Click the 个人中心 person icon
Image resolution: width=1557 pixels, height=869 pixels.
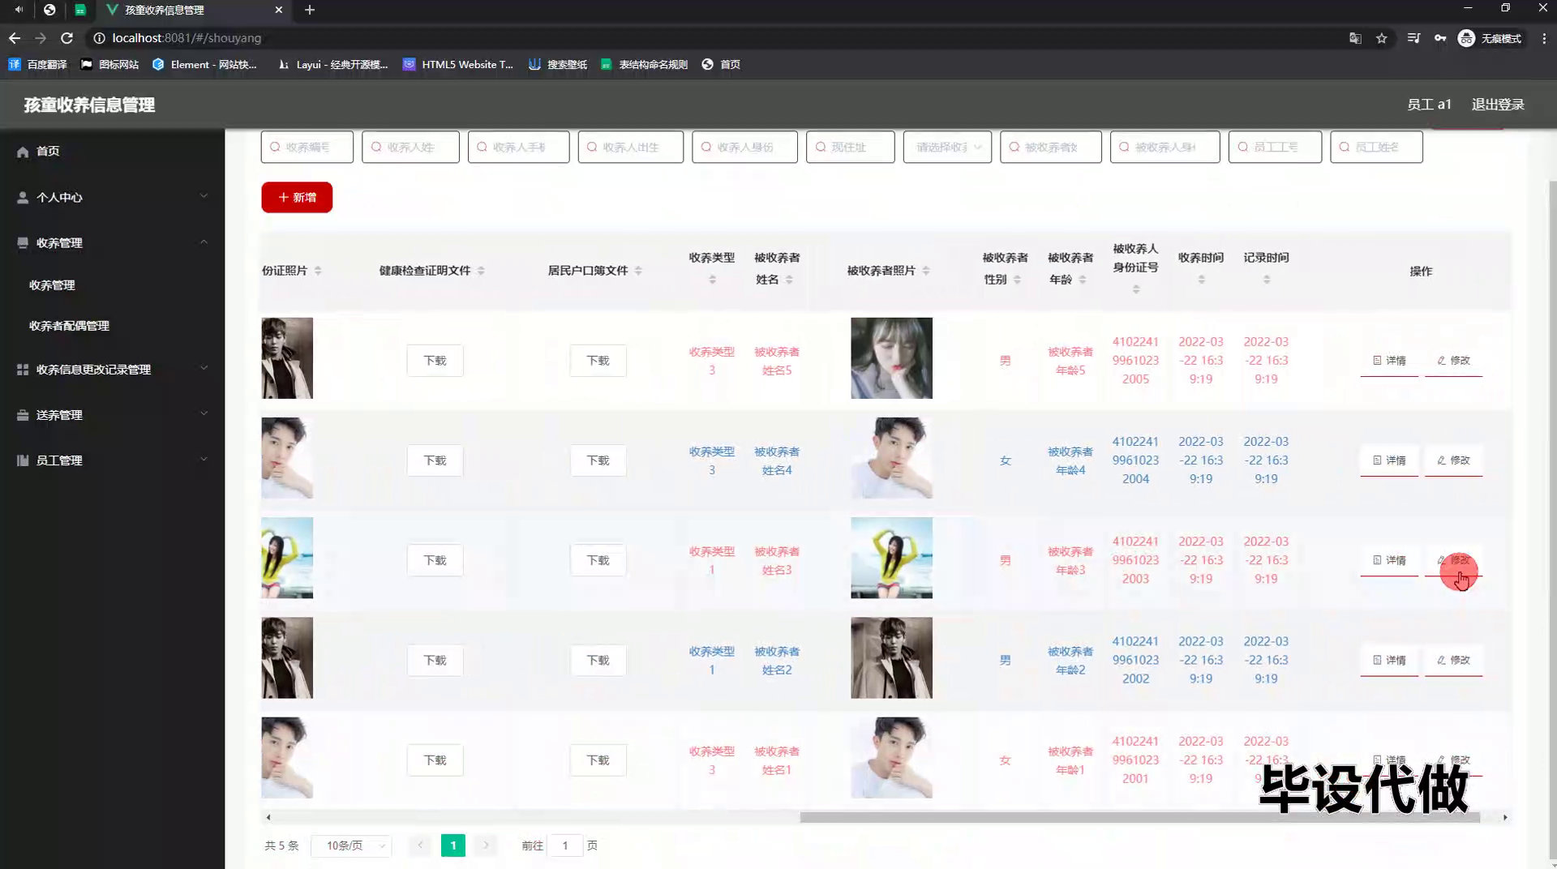(23, 197)
